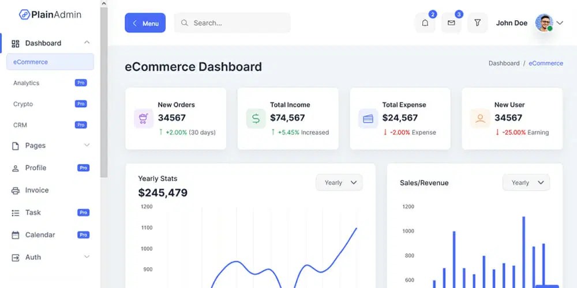Image resolution: width=577 pixels, height=288 pixels.
Task: Click the notification count badge 2
Action: coord(433,14)
